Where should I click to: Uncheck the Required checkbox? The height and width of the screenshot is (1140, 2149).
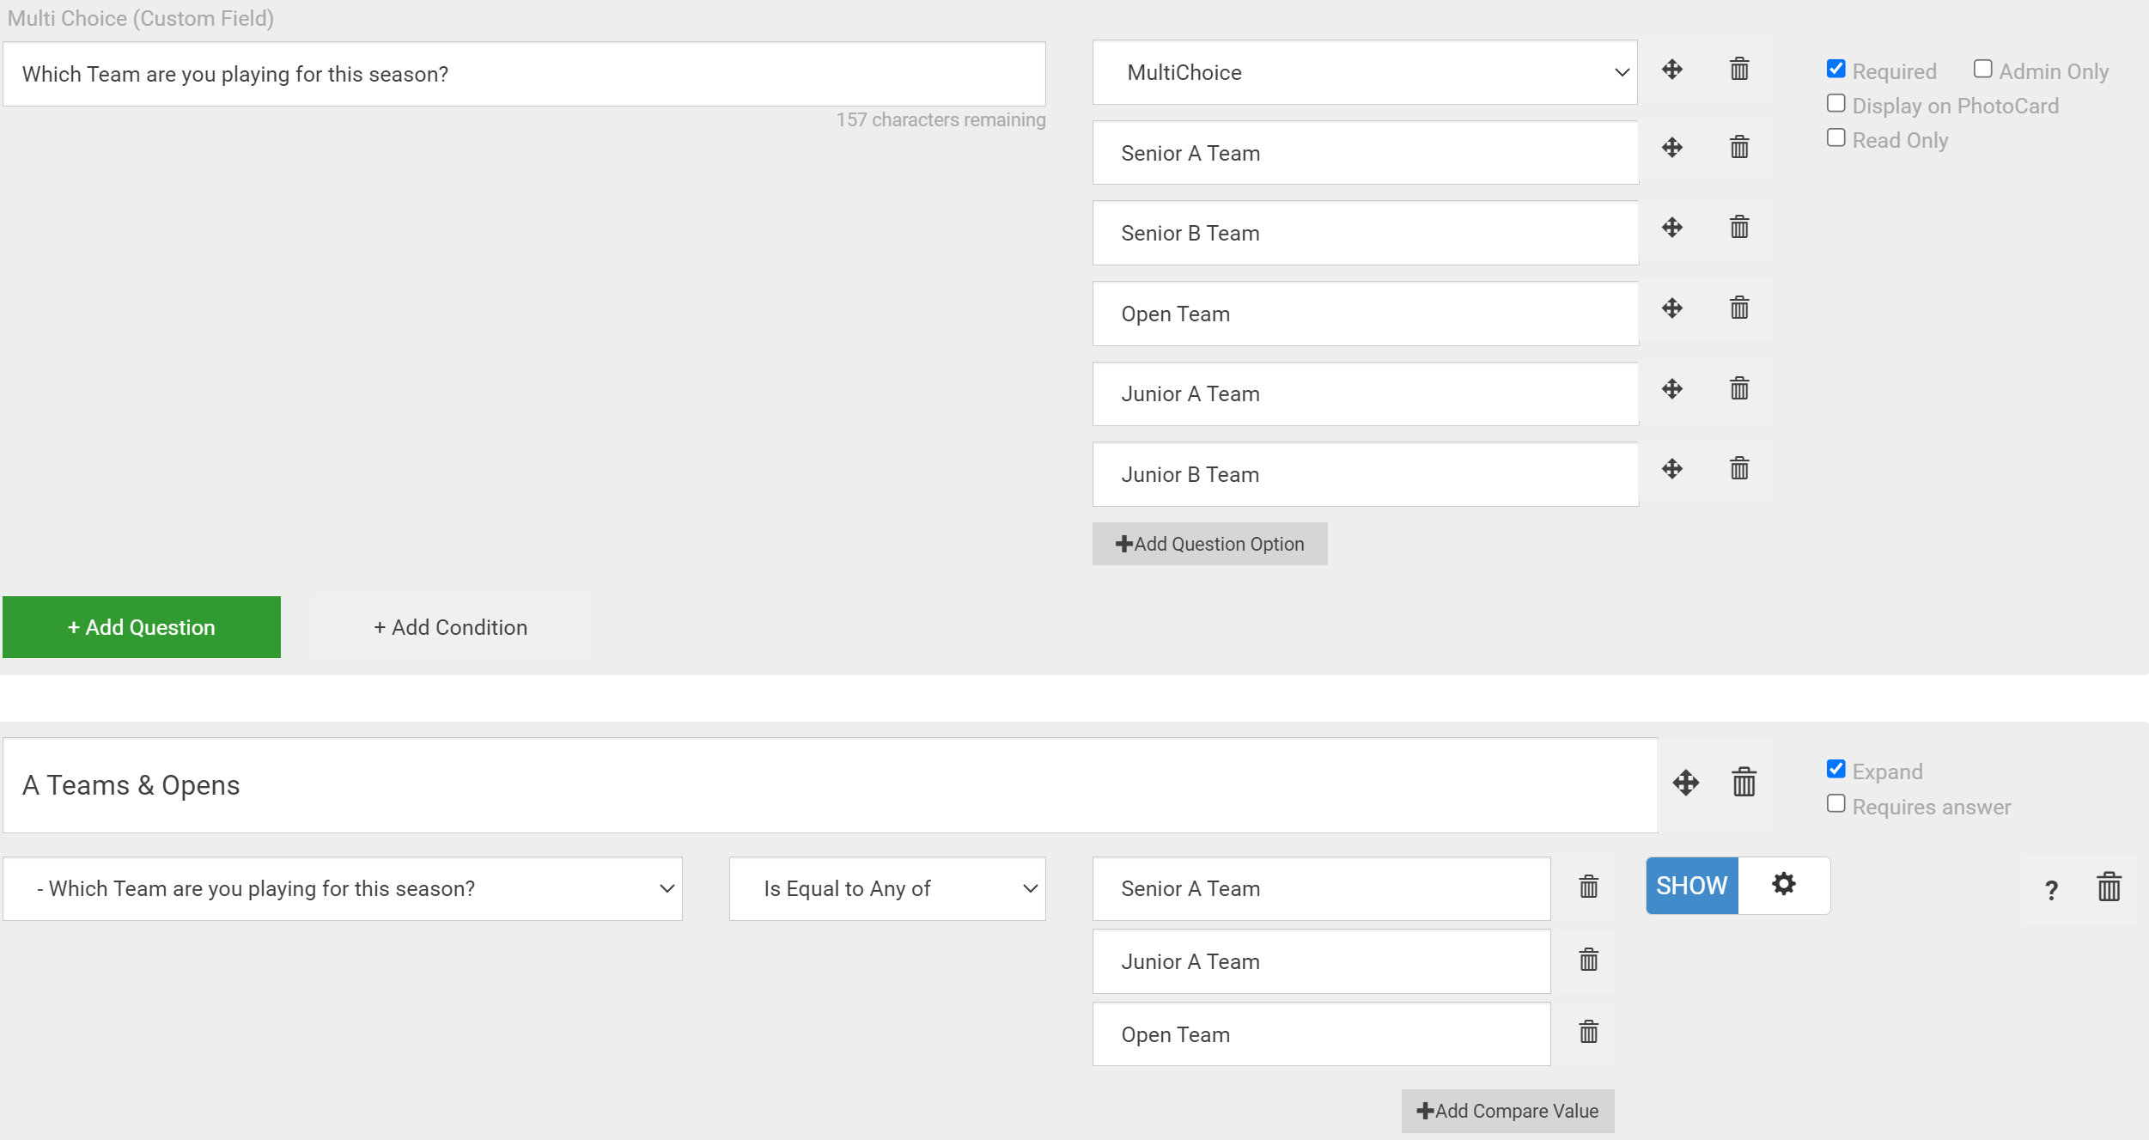pyautogui.click(x=1835, y=70)
